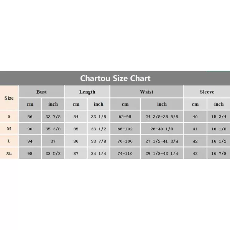Click sleeve cm cell showing 43
This screenshot has height=230, width=230.
tap(195, 153)
